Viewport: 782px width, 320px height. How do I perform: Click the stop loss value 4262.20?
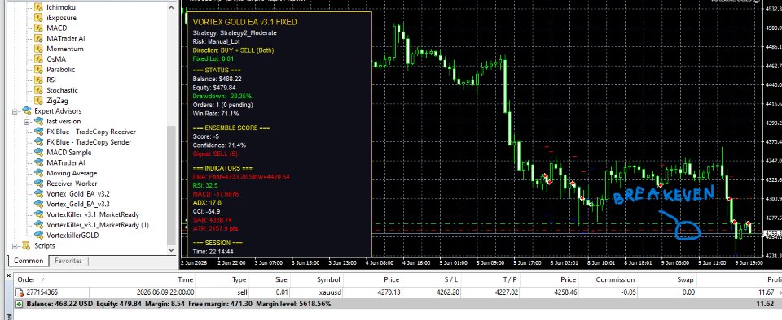pyautogui.click(x=448, y=293)
